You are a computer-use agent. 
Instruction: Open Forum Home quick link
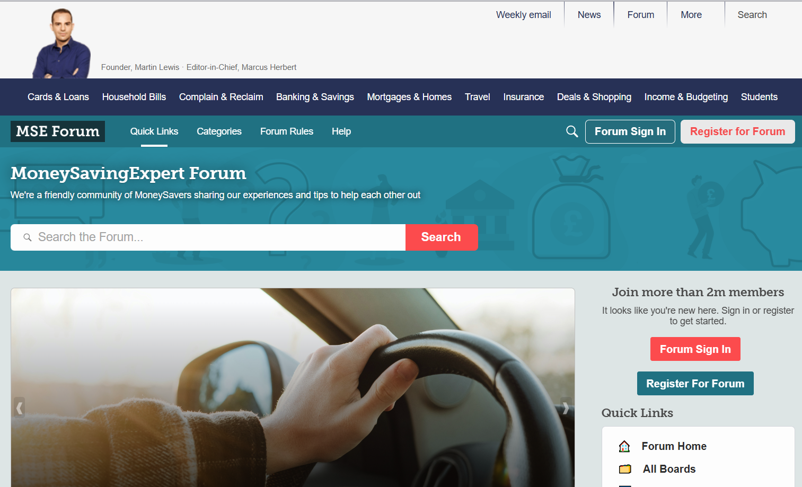click(674, 446)
